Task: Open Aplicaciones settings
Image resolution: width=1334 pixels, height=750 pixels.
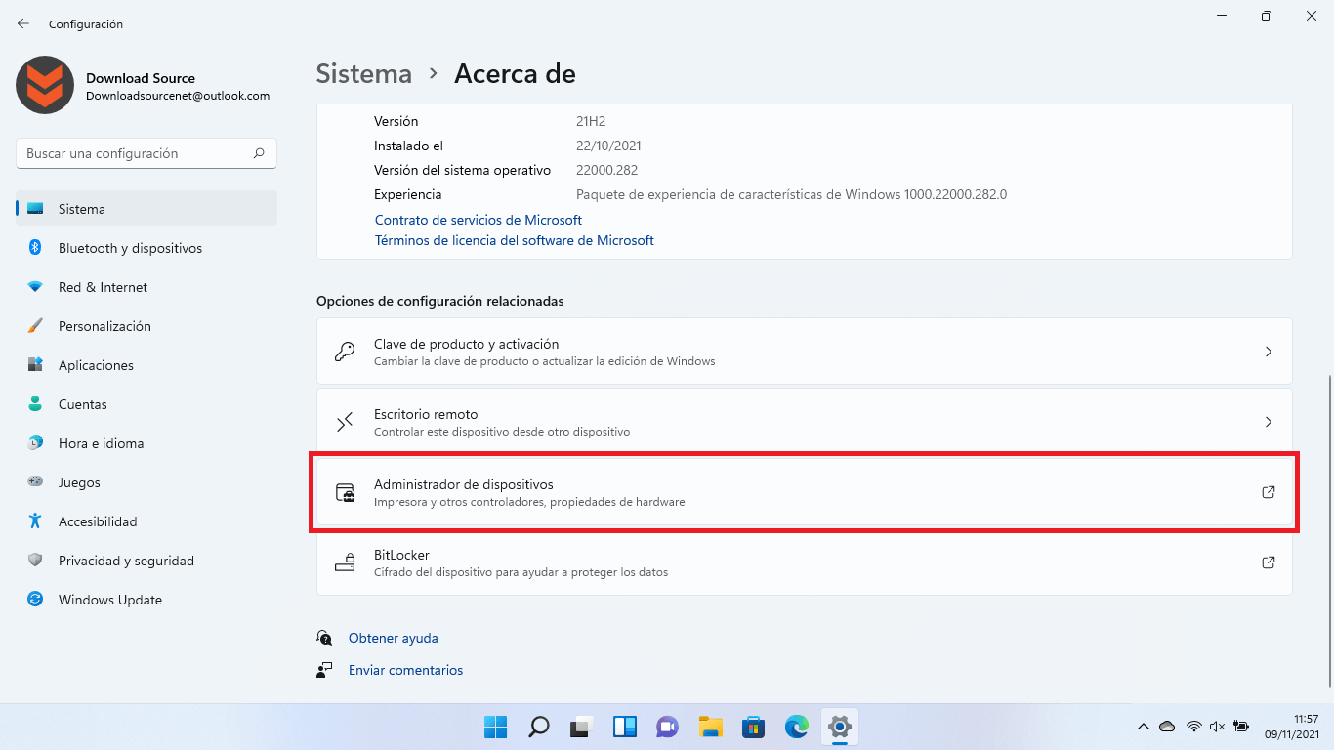Action: tap(146, 365)
